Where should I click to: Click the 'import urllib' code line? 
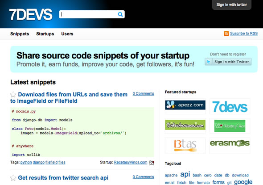pyautogui.click(x=26, y=155)
